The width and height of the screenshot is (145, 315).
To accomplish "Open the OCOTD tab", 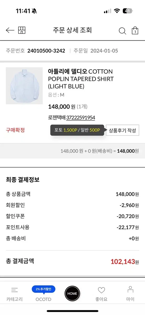I will point(43,299).
